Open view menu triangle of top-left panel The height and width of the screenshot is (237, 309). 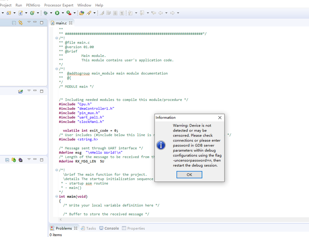[x=29, y=22]
